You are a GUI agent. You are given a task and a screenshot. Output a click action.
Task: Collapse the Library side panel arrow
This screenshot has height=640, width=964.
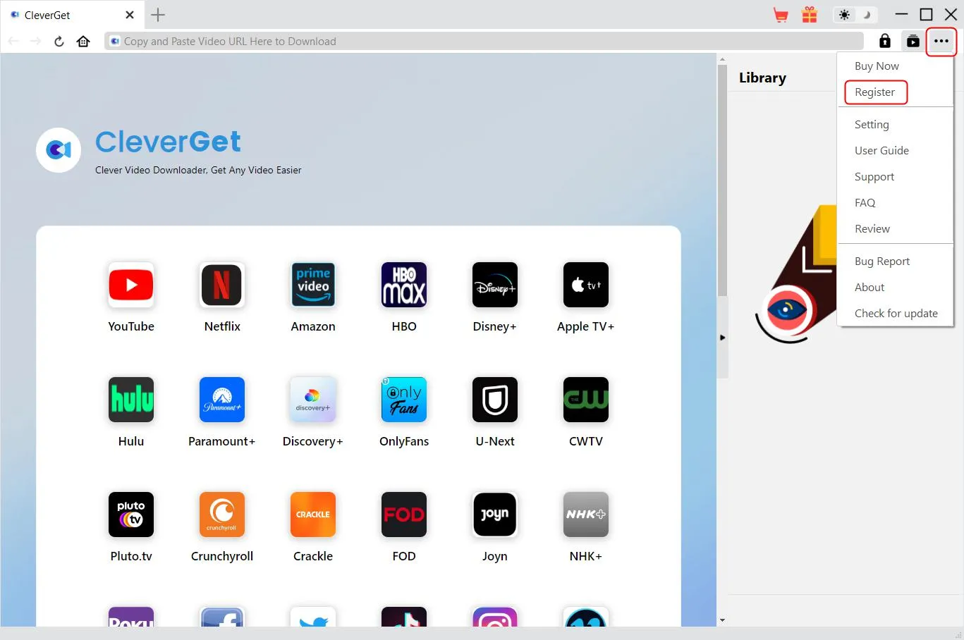pos(722,338)
